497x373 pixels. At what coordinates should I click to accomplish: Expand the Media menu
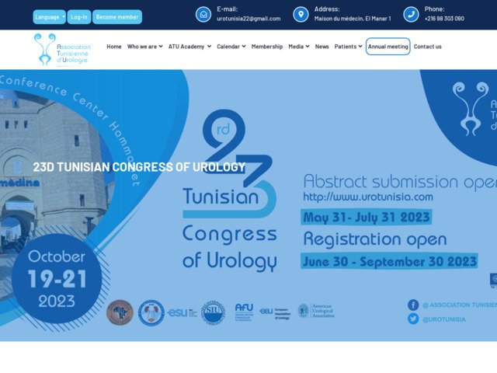tap(298, 47)
